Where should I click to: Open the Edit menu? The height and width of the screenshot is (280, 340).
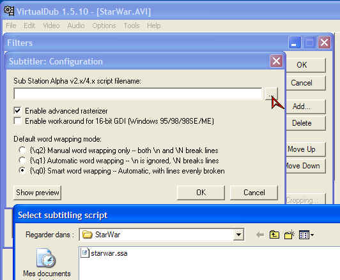(x=29, y=26)
